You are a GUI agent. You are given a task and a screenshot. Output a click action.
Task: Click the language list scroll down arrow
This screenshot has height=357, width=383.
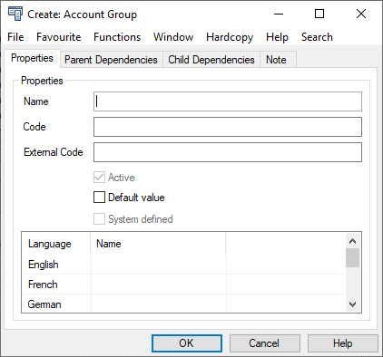click(352, 304)
